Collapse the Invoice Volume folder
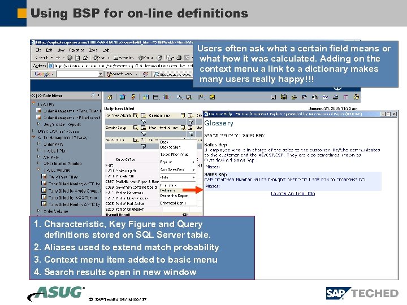 [x=38, y=170]
